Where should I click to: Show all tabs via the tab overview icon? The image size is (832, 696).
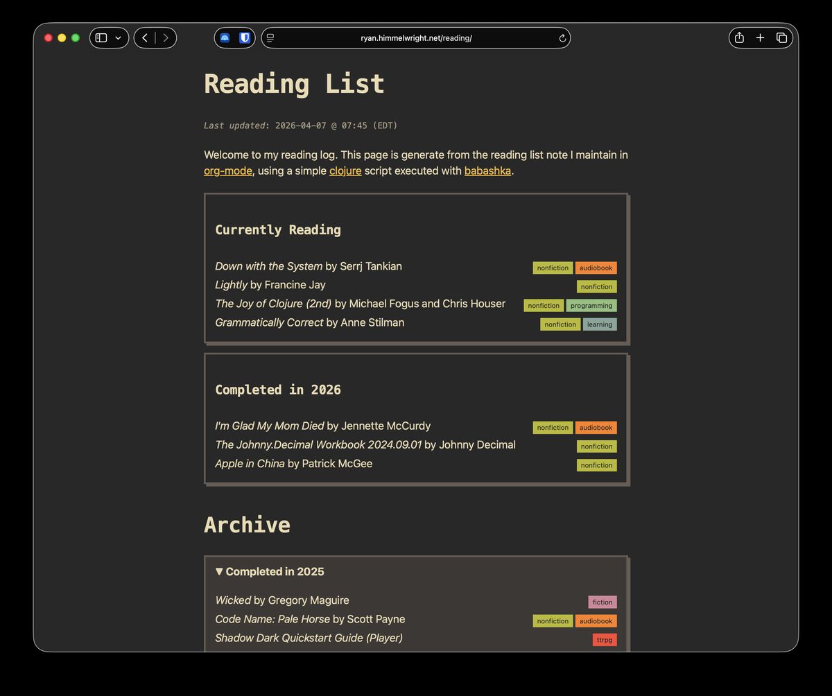pos(781,38)
